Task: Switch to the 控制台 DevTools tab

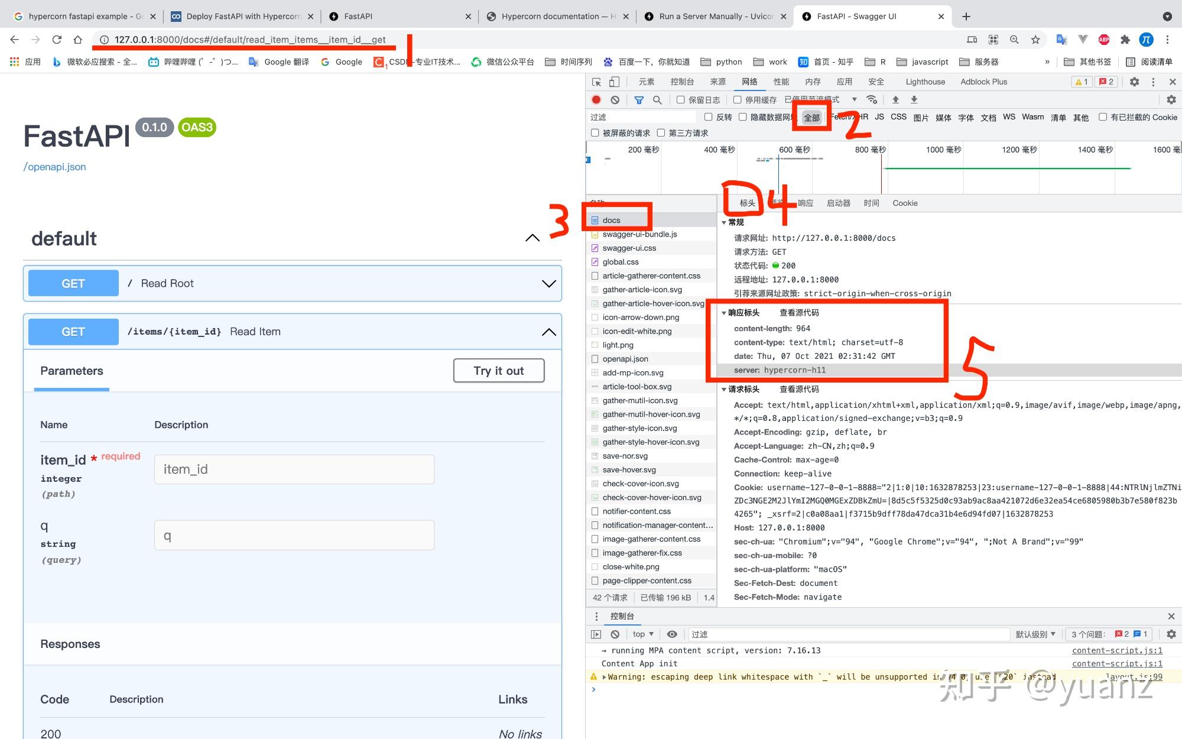Action: tap(683, 82)
